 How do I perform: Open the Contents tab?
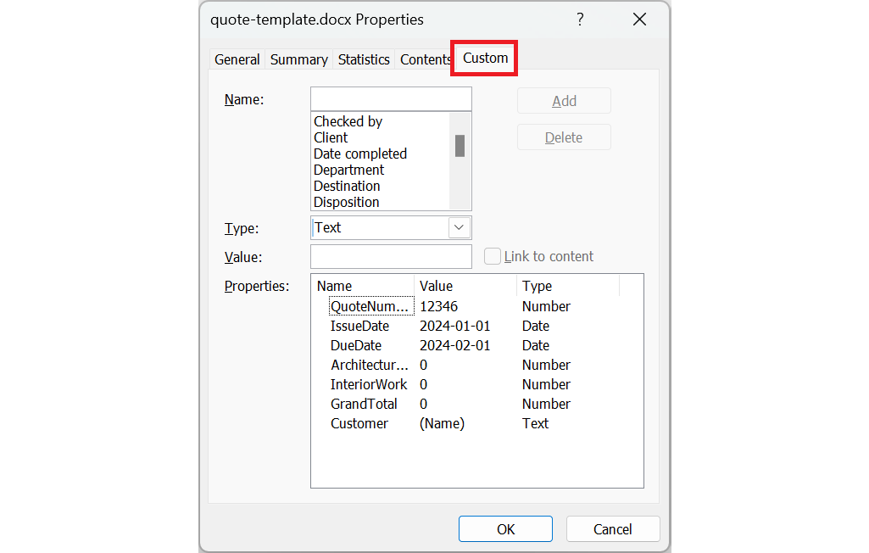[x=425, y=59]
